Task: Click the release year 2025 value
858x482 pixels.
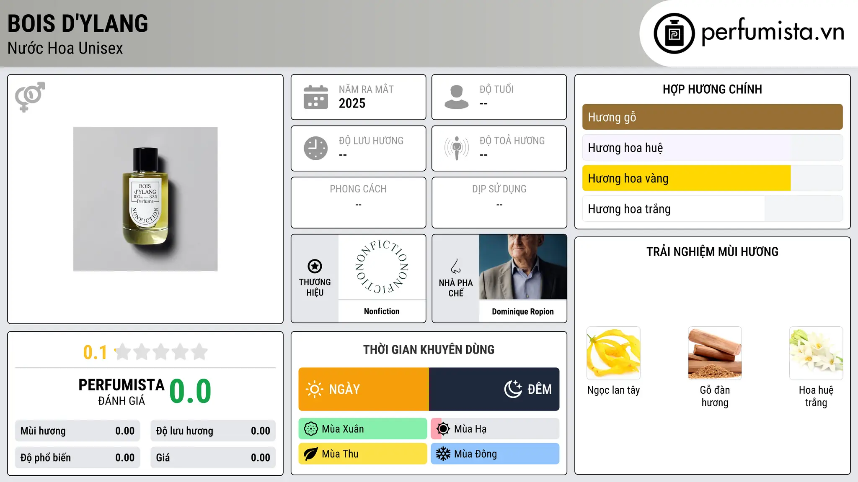Action: (x=352, y=103)
